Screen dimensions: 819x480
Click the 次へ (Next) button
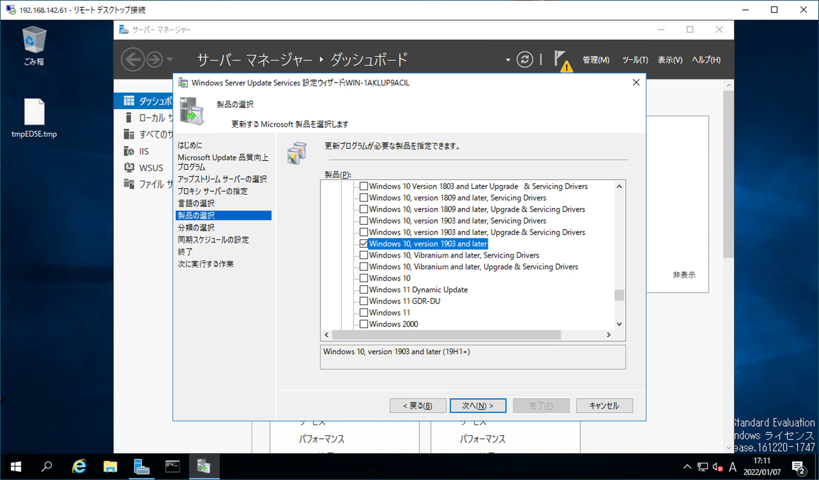coord(478,406)
